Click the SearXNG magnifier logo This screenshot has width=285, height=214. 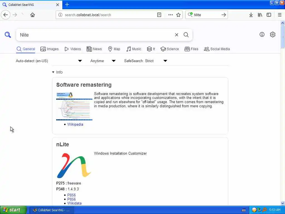[x=8, y=35]
